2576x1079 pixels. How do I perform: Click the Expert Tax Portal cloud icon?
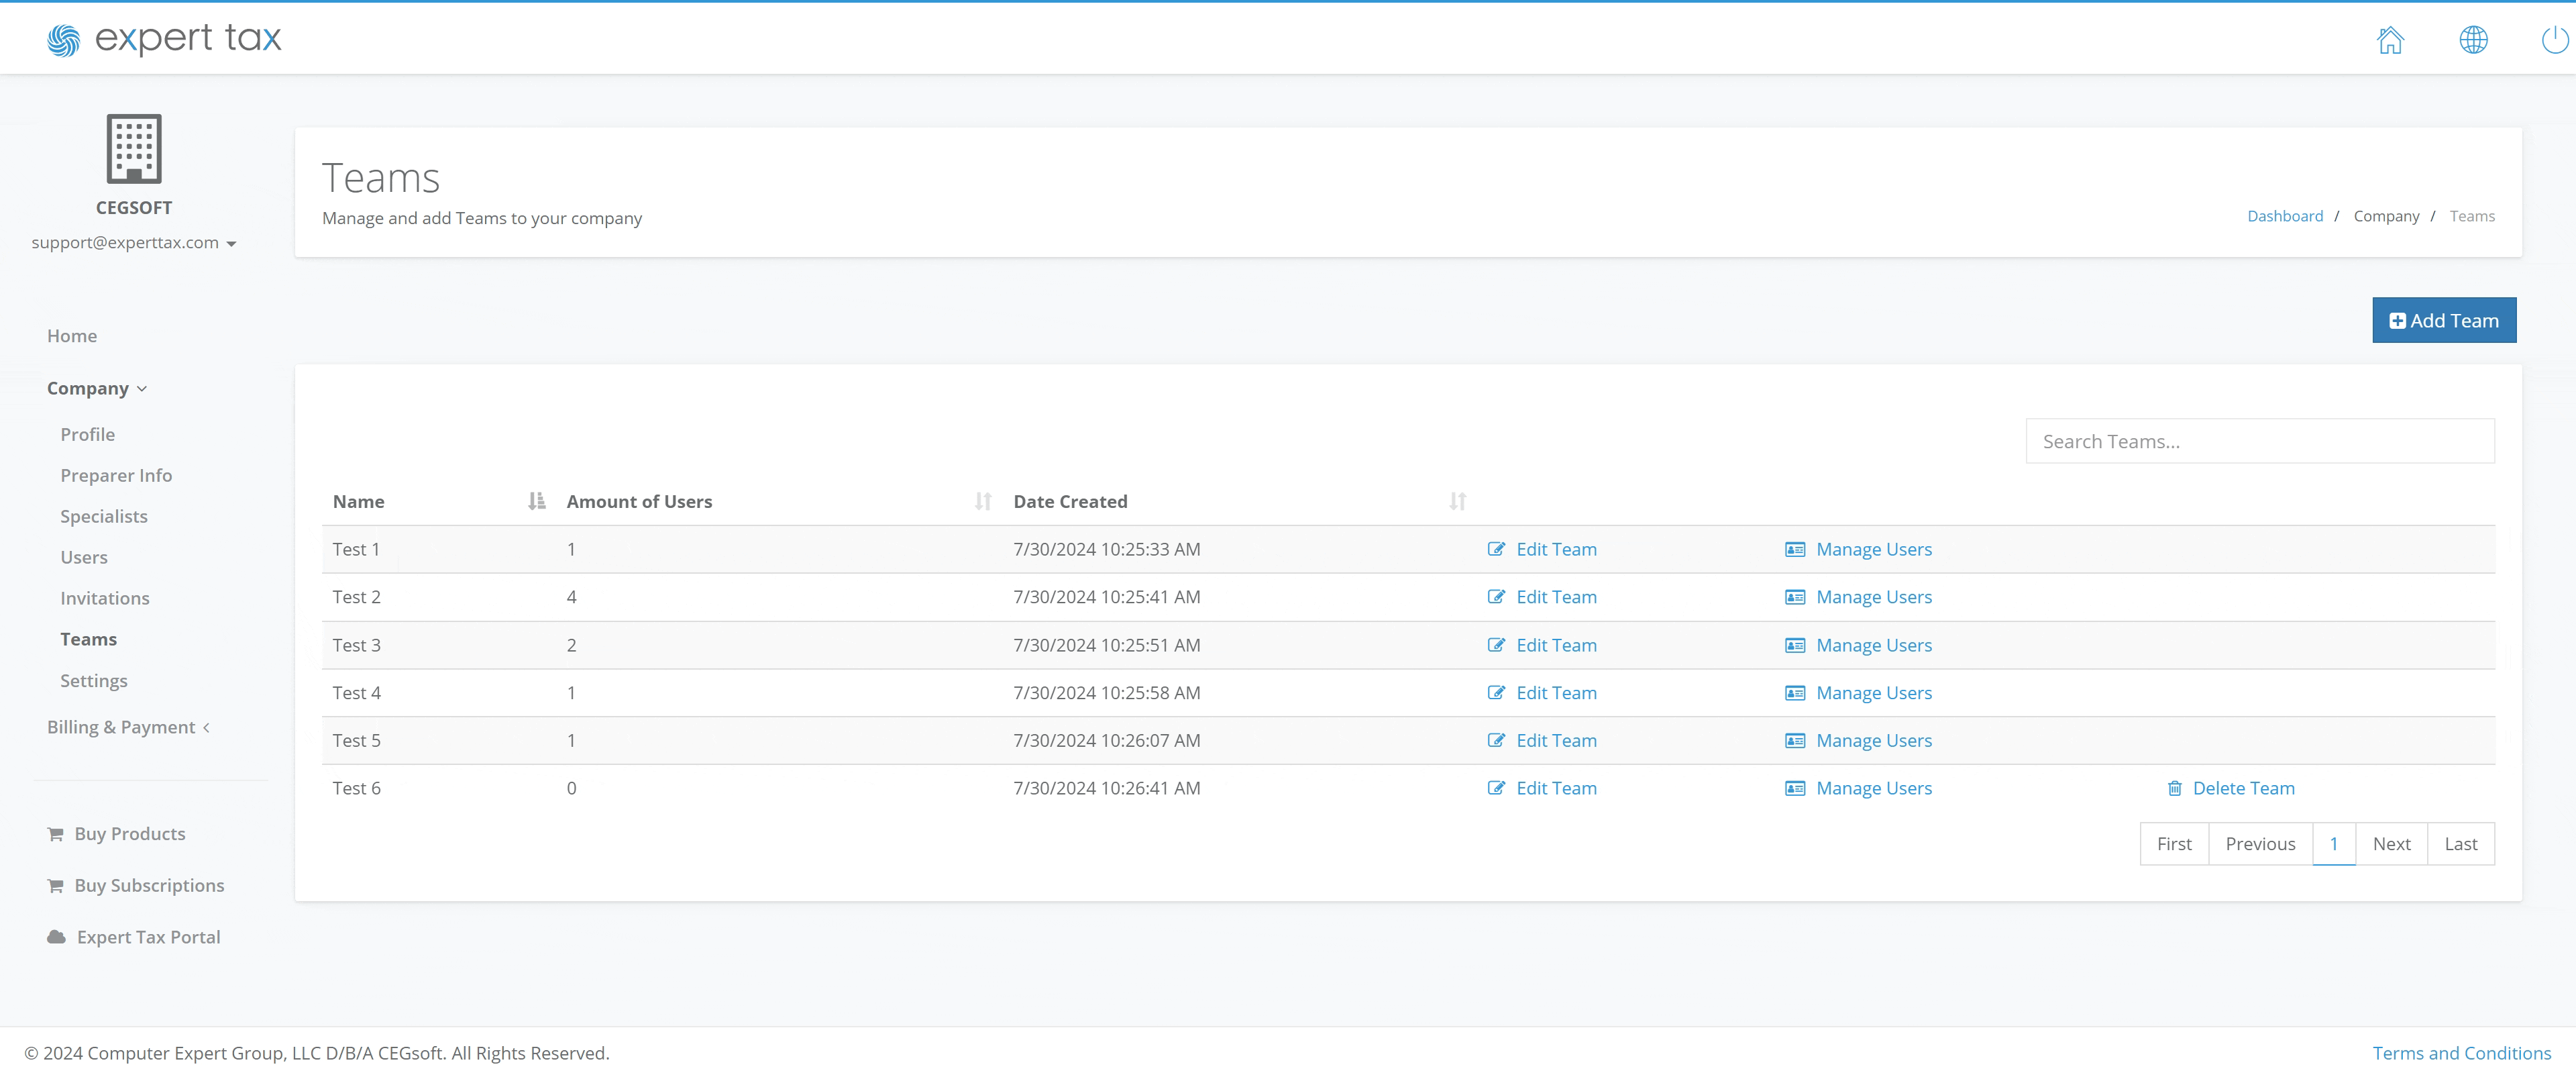pos(56,937)
